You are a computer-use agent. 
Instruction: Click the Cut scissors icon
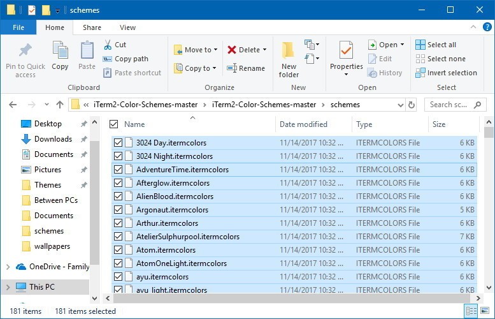tap(108, 45)
